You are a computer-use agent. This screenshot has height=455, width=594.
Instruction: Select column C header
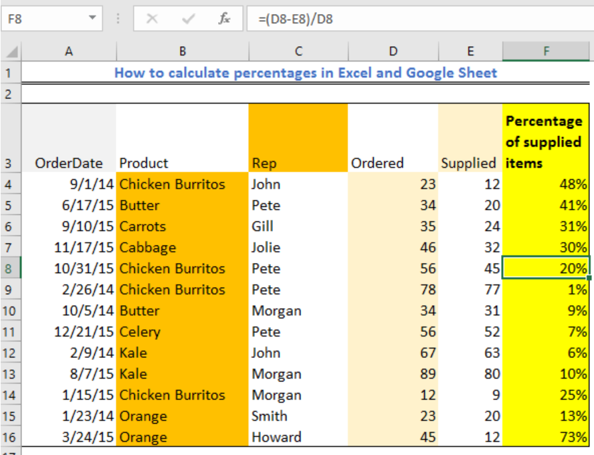(x=298, y=51)
